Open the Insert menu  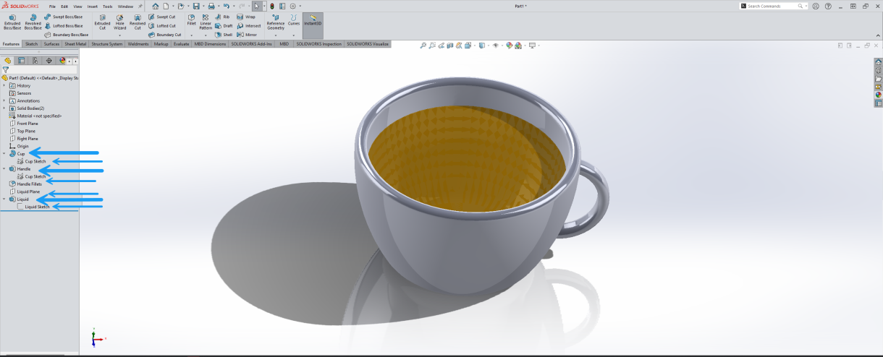click(93, 6)
